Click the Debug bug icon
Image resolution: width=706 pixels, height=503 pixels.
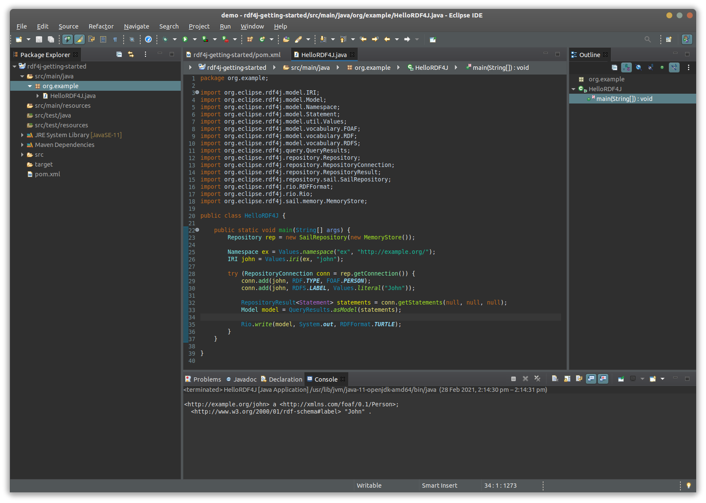click(x=165, y=39)
